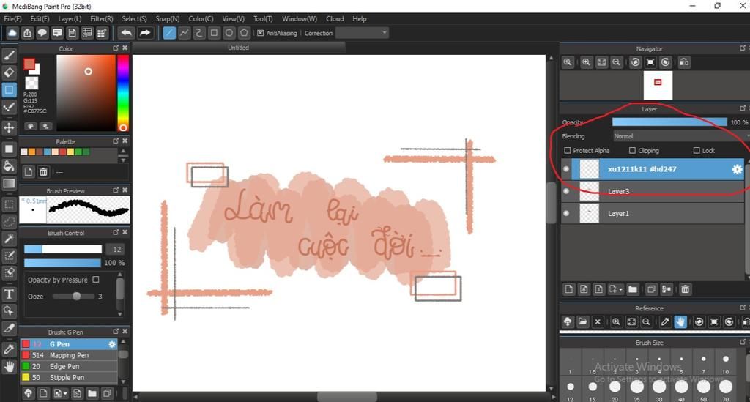The height and width of the screenshot is (402, 750).
Task: Select the Eraser tool
Action: click(9, 72)
